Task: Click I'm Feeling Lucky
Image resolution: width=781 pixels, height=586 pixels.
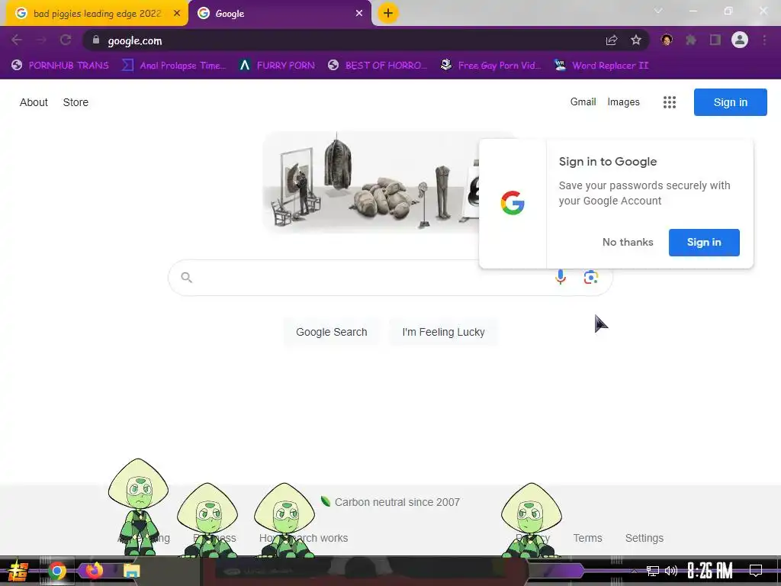Action: click(443, 332)
